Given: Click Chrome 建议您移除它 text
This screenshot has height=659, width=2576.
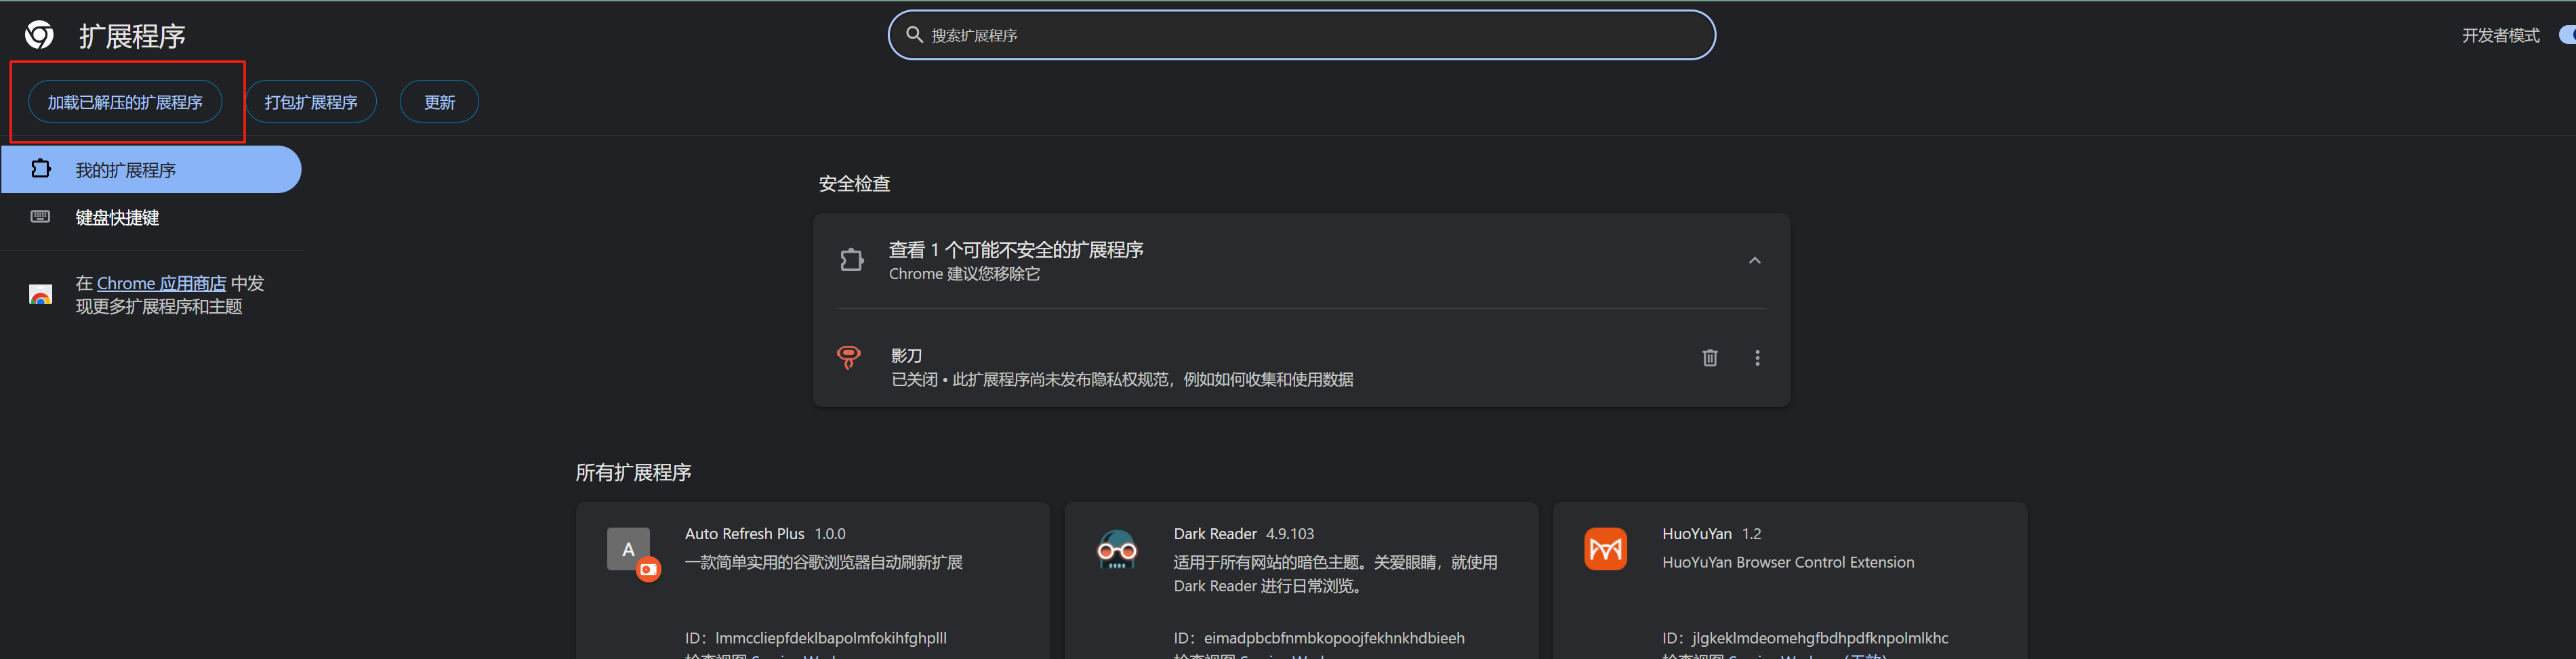Looking at the screenshot, I should (964, 274).
